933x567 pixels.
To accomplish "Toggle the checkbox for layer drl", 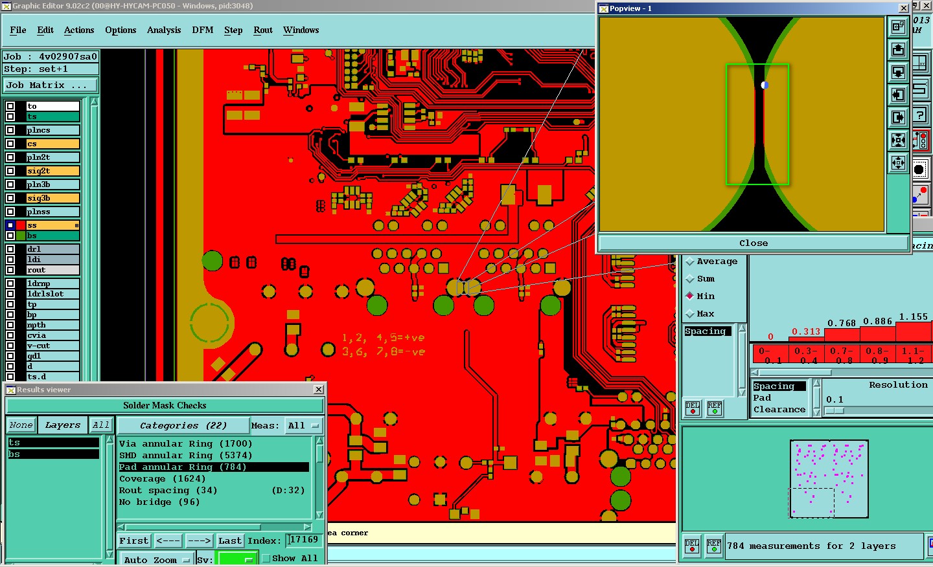I will (x=10, y=249).
